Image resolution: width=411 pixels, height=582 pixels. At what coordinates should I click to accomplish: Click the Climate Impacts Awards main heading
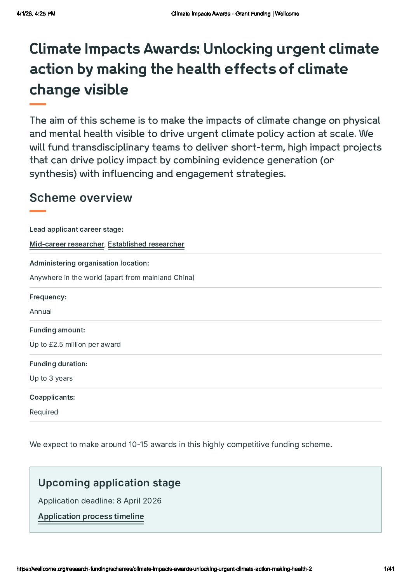click(x=204, y=69)
